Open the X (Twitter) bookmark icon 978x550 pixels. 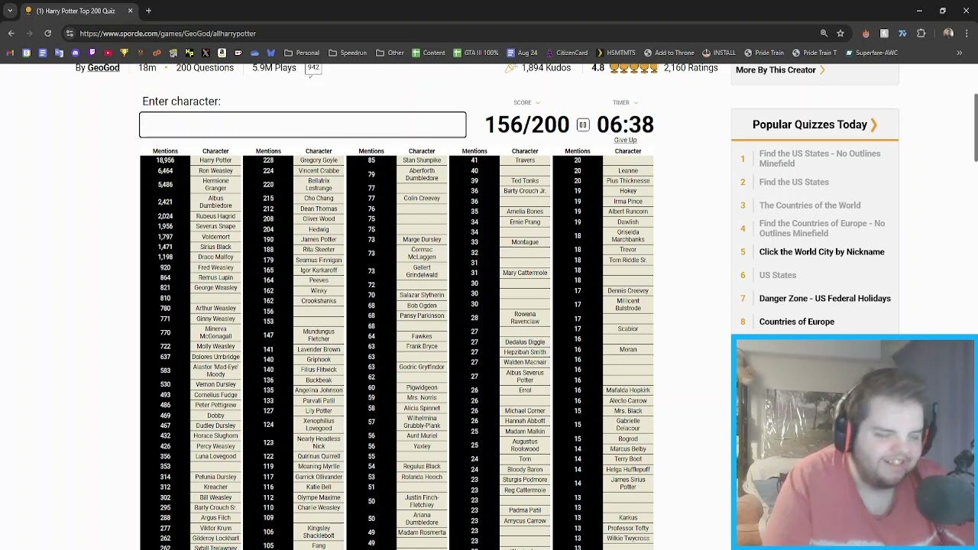[x=206, y=53]
